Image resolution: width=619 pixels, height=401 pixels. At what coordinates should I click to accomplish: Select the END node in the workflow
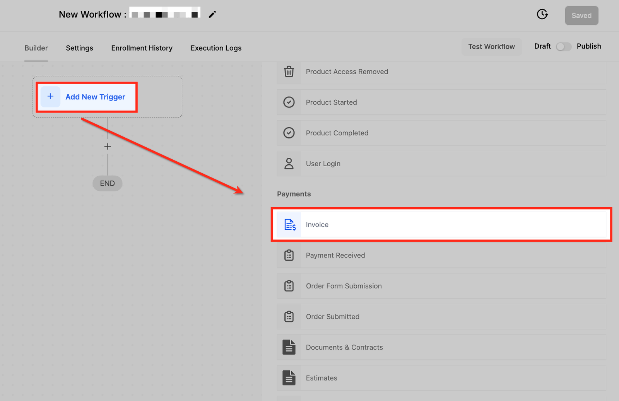[x=108, y=183]
